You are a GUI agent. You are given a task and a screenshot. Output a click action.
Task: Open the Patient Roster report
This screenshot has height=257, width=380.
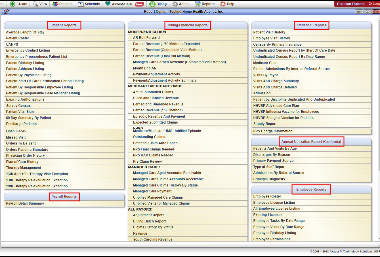tap(18, 38)
